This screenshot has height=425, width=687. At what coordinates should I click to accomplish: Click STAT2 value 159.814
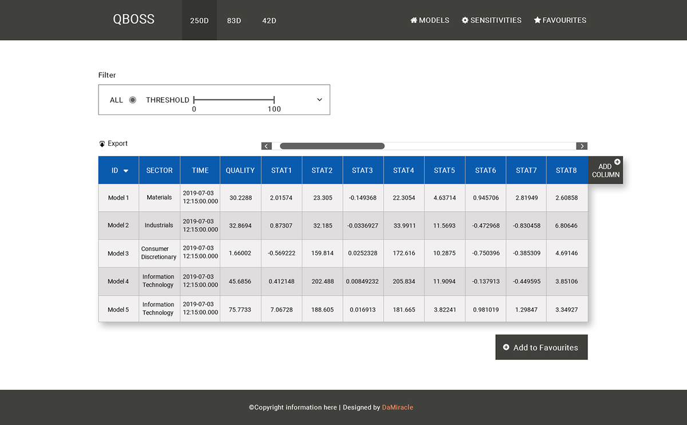pyautogui.click(x=322, y=253)
